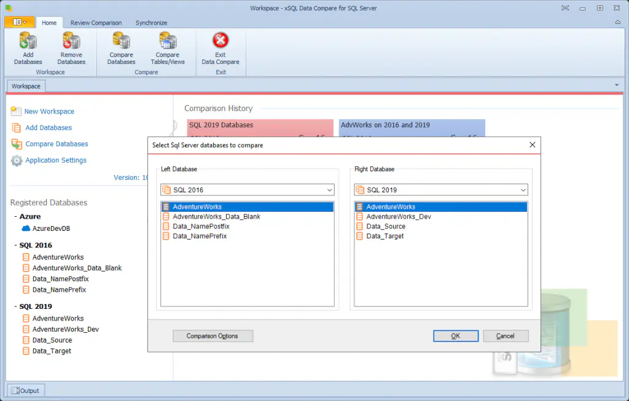Viewport: 629px width, 401px height.
Task: Click the Add Databases sidebar icon
Action: [x=17, y=128]
